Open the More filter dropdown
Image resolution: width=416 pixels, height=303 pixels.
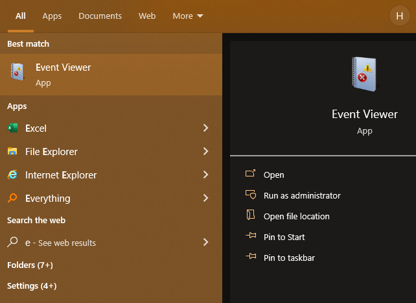(187, 16)
